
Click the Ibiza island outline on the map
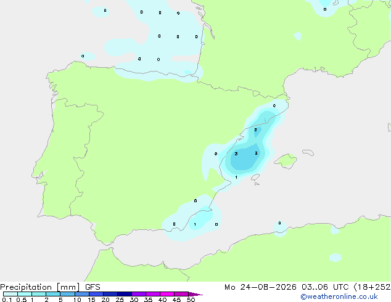click(255, 178)
